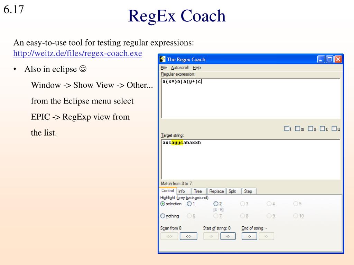
Task: Click inside the Regular expression text field
Action: (x=251, y=98)
